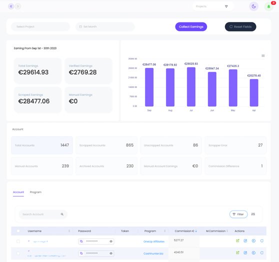
Task: Click the filter funnel icon in Projects box
Action: [x=226, y=6]
